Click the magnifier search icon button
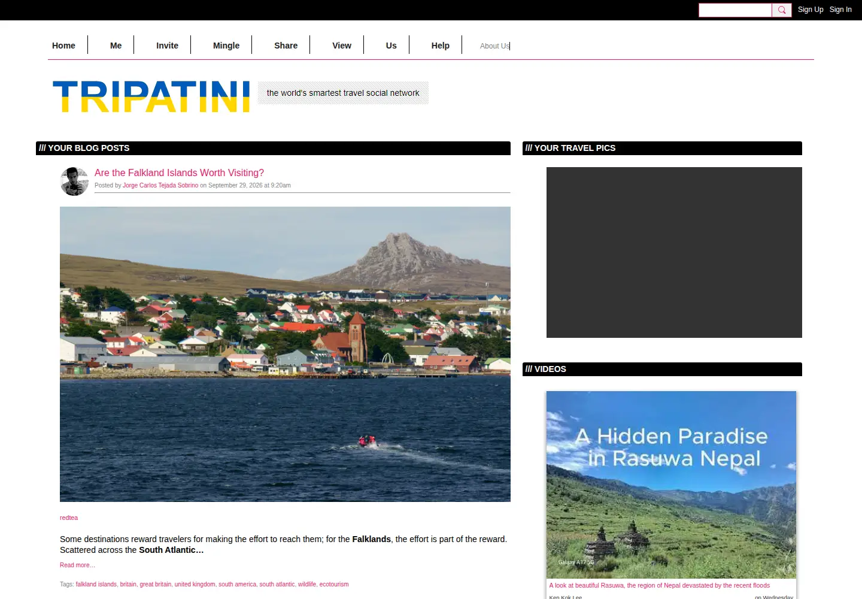The image size is (862, 599). pos(782,10)
